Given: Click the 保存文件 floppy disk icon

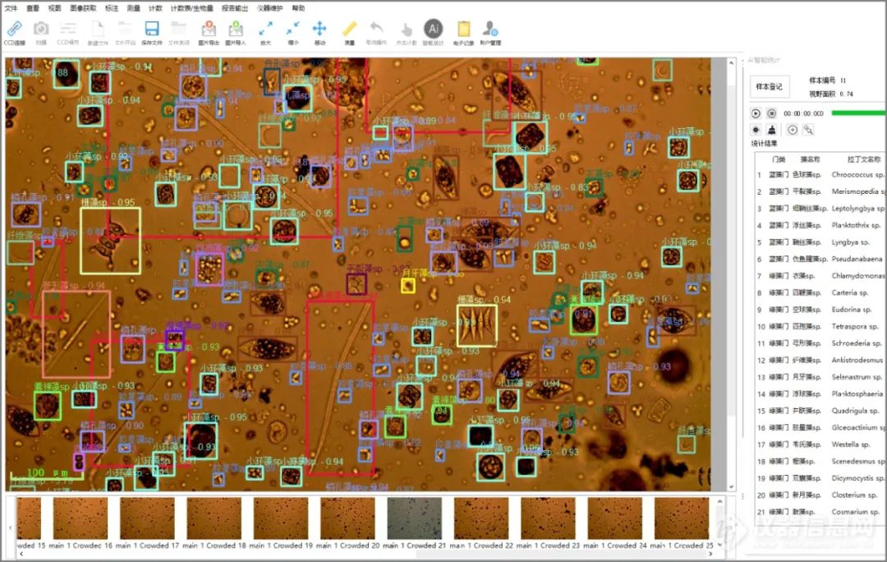Looking at the screenshot, I should click(x=152, y=29).
